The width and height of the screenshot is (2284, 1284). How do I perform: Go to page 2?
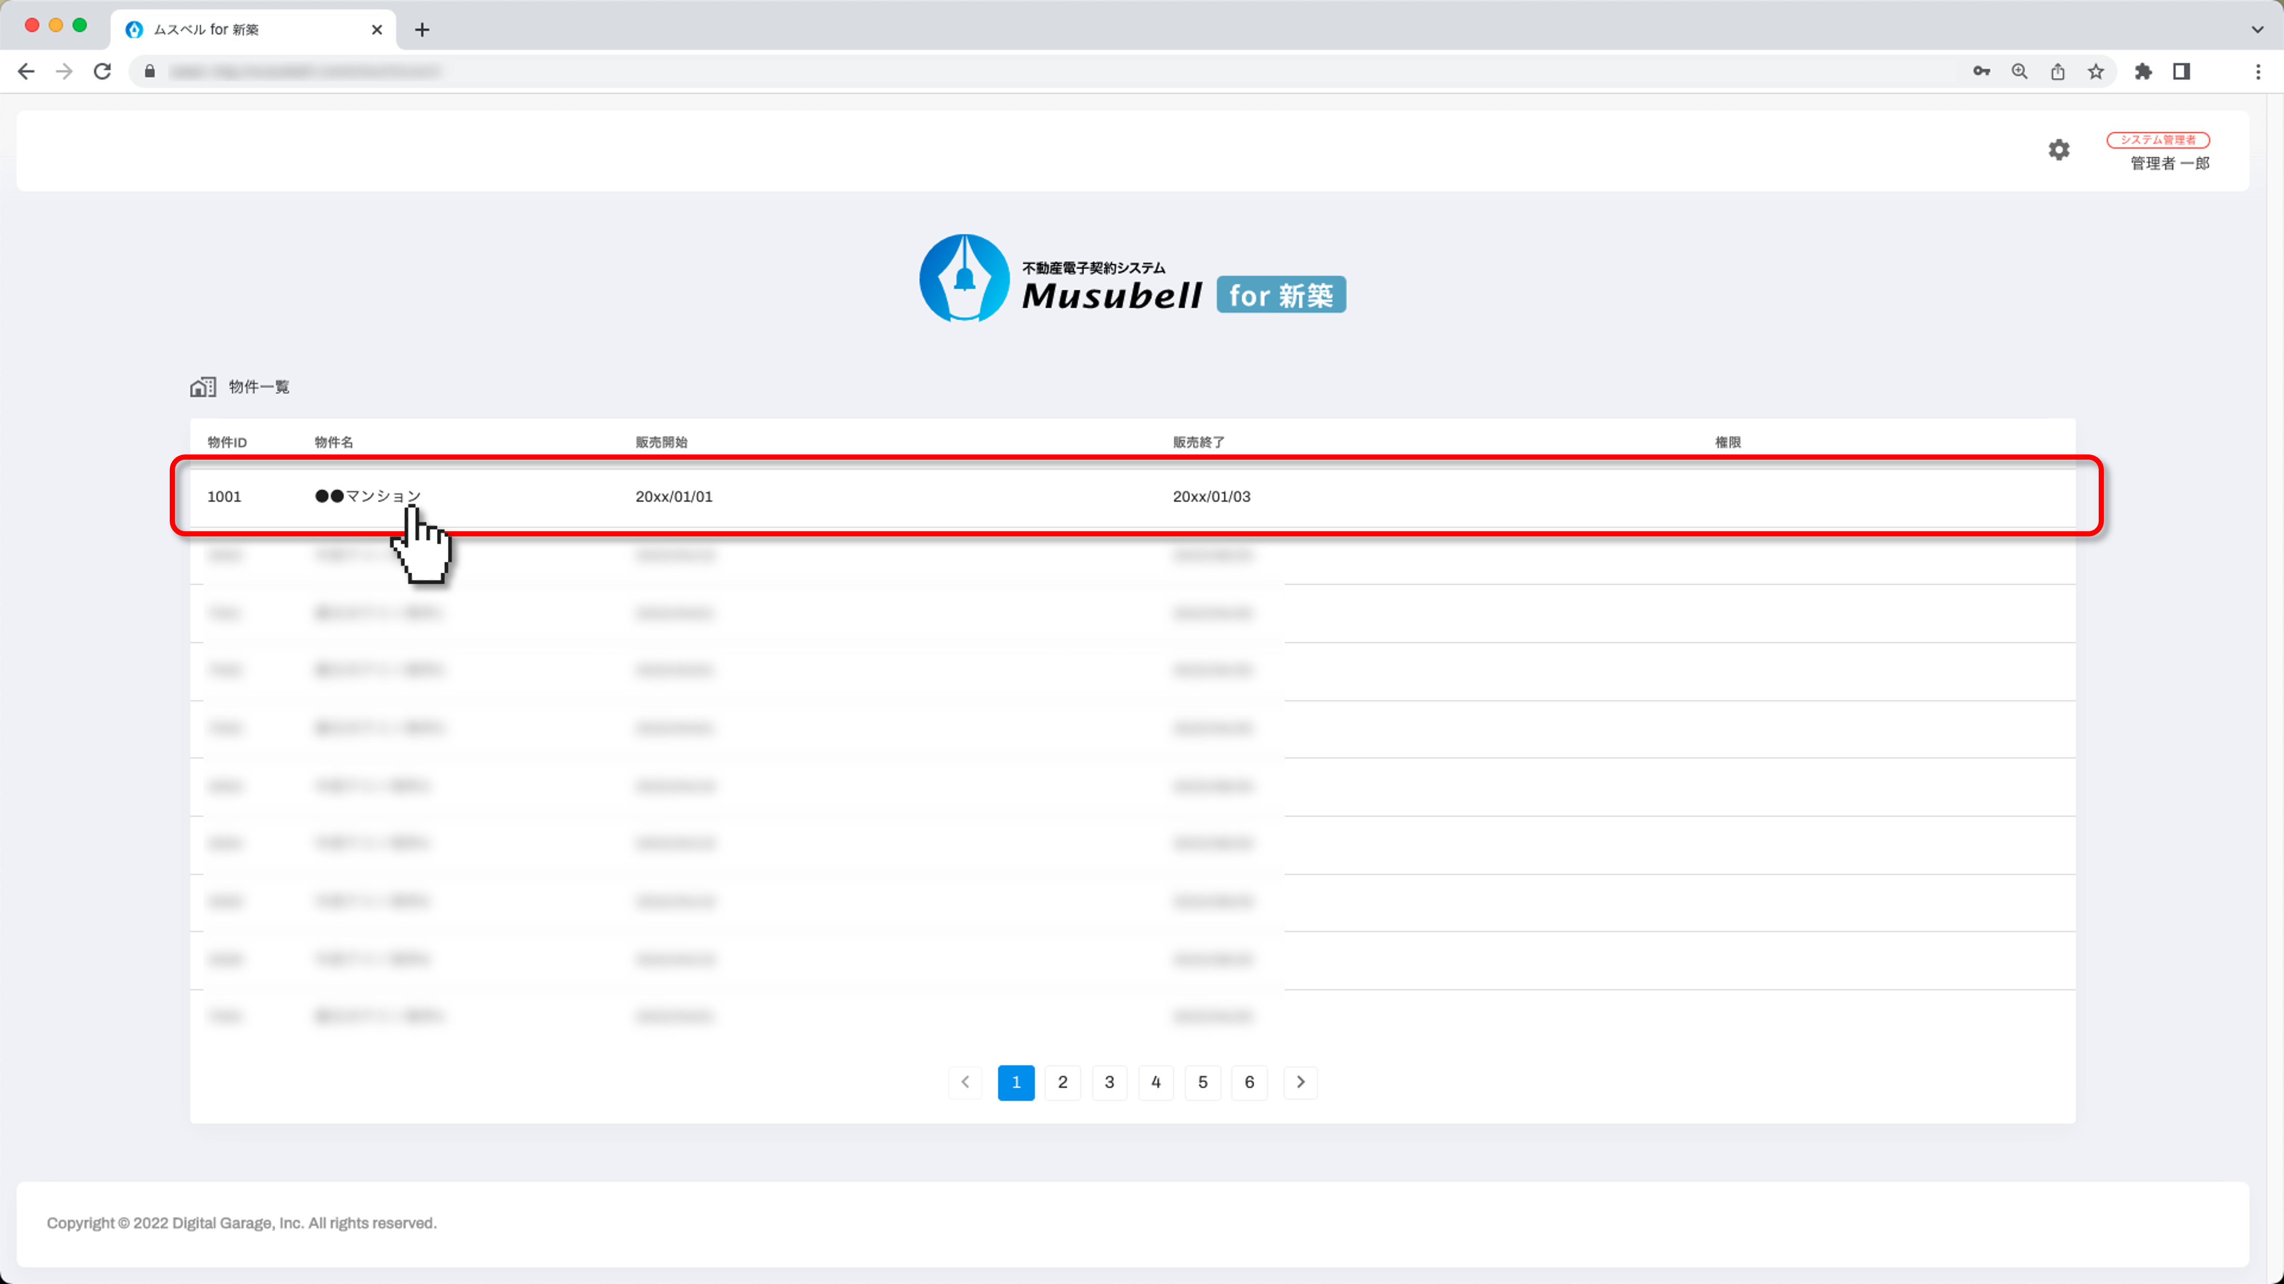click(x=1062, y=1082)
